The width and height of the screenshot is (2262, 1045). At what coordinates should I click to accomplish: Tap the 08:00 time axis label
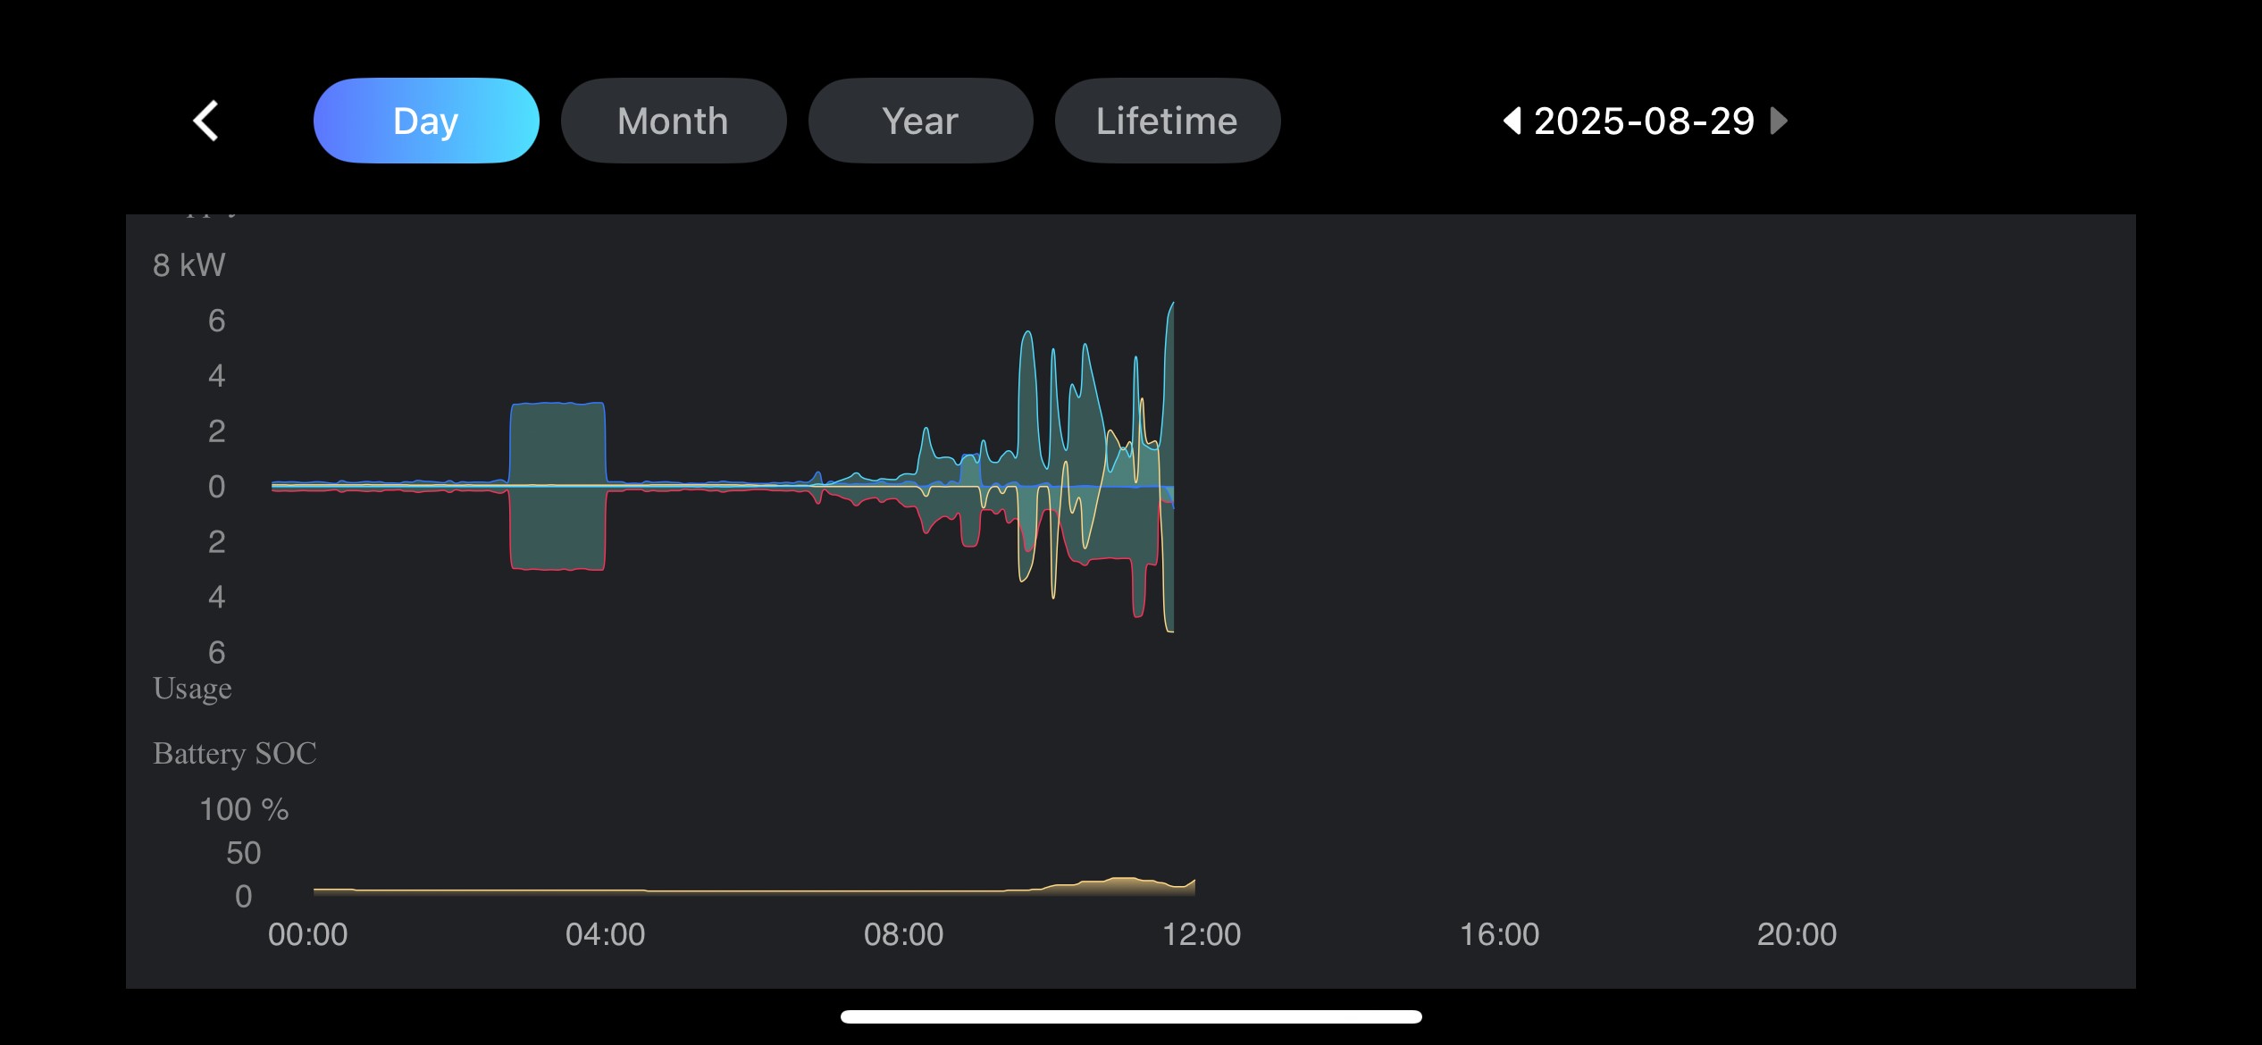[x=903, y=934]
